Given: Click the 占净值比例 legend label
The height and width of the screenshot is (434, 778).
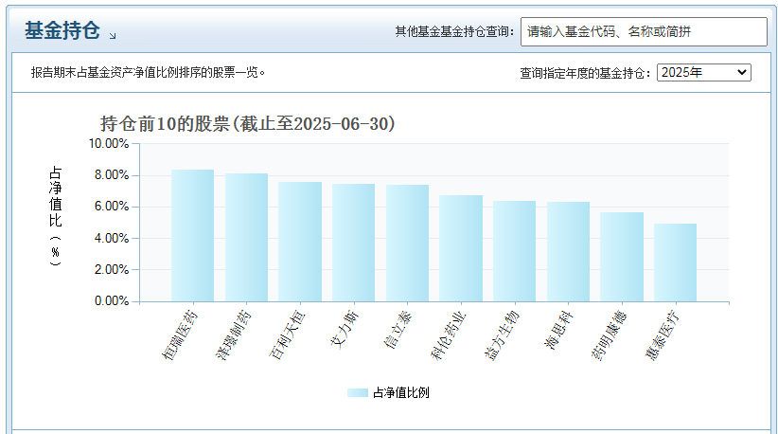Looking at the screenshot, I should click(401, 393).
